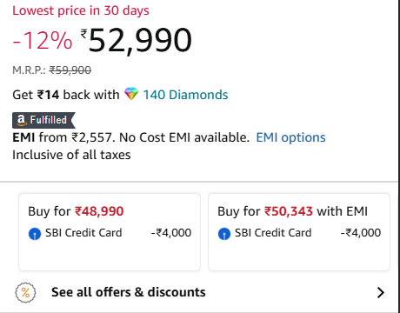Image resolution: width=400 pixels, height=313 pixels.
Task: Click the -₹4,000 discount in first card
Action: (x=171, y=233)
